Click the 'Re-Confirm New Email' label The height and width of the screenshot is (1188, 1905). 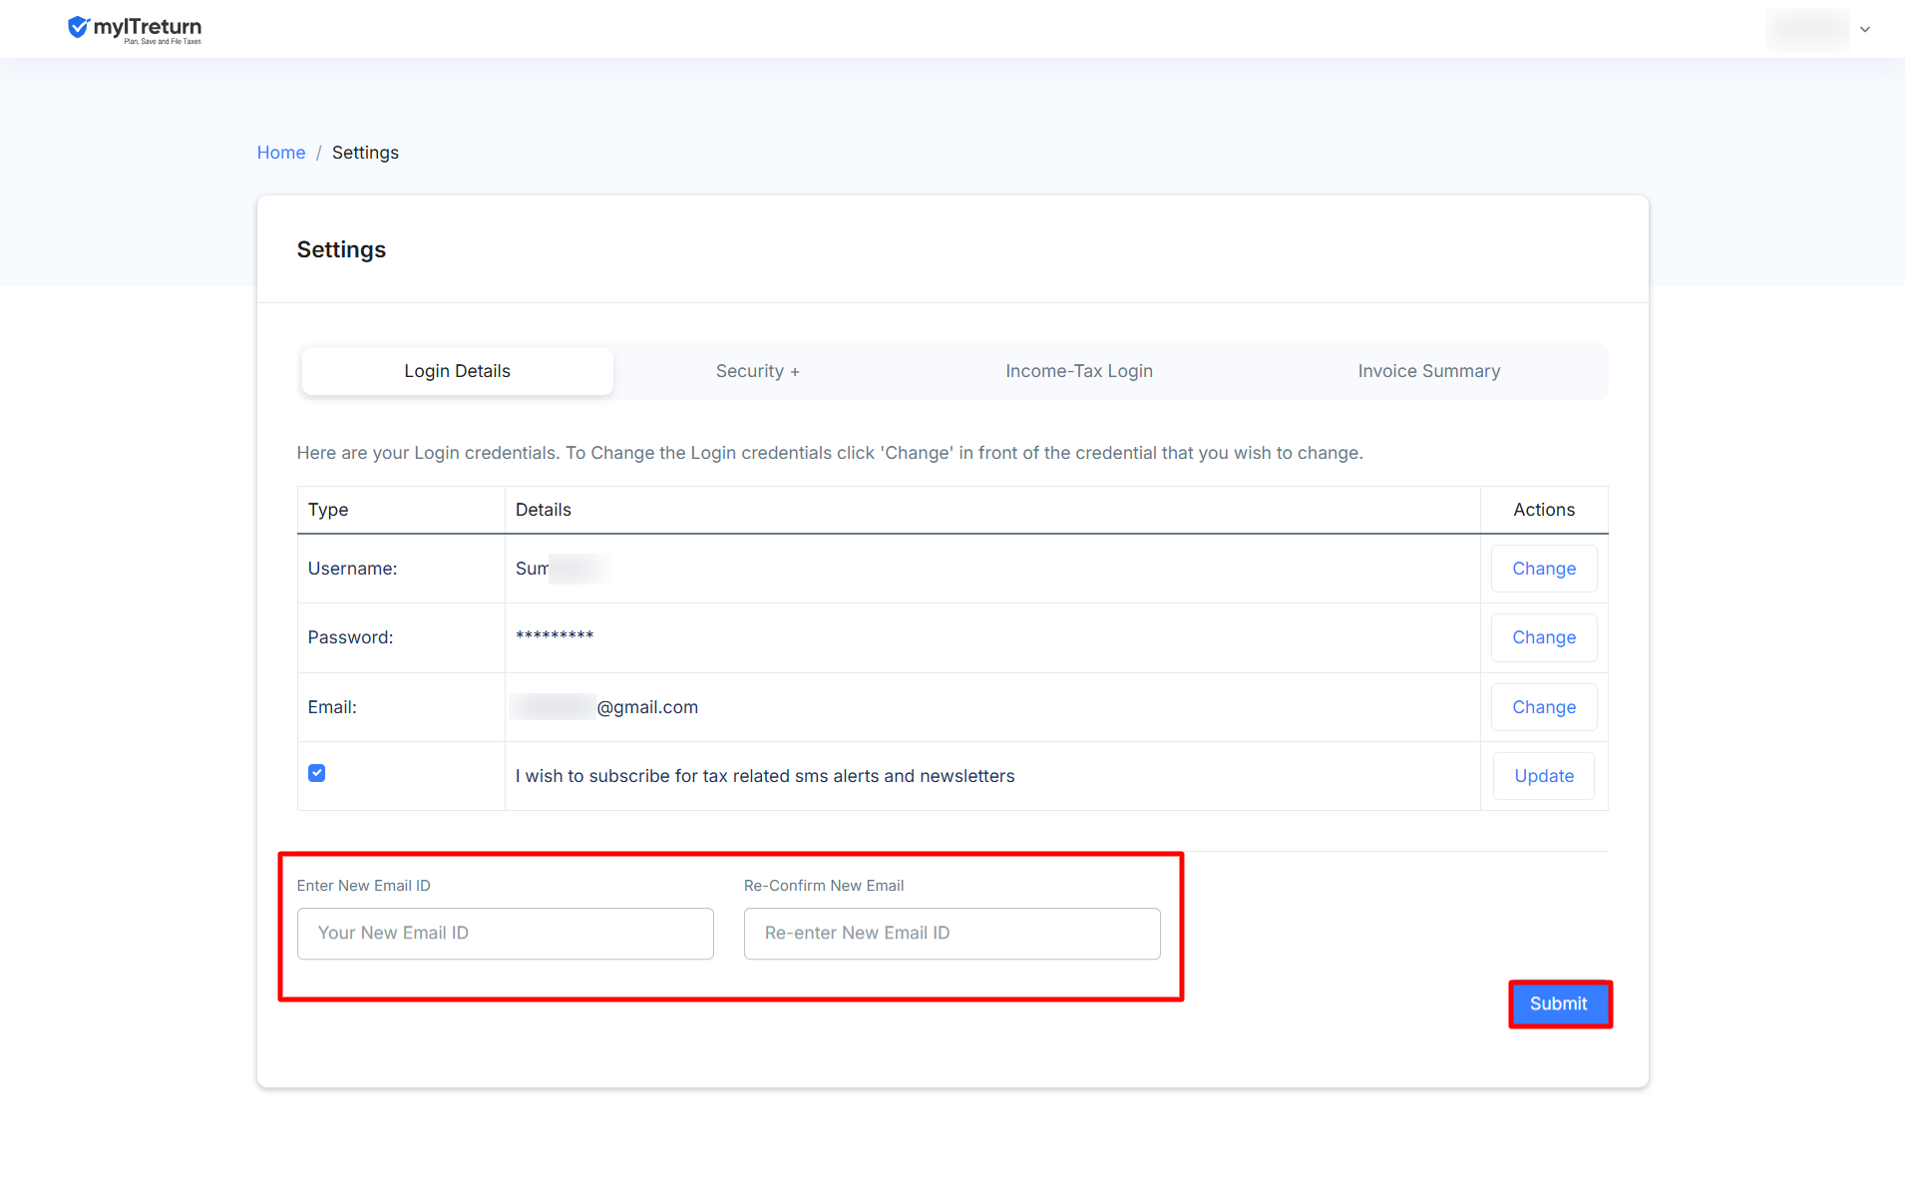click(824, 886)
